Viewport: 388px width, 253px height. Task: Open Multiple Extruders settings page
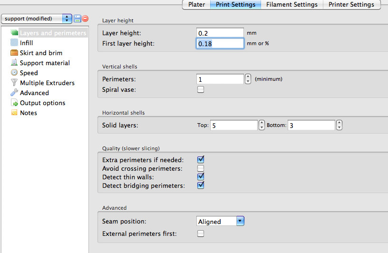coord(47,83)
